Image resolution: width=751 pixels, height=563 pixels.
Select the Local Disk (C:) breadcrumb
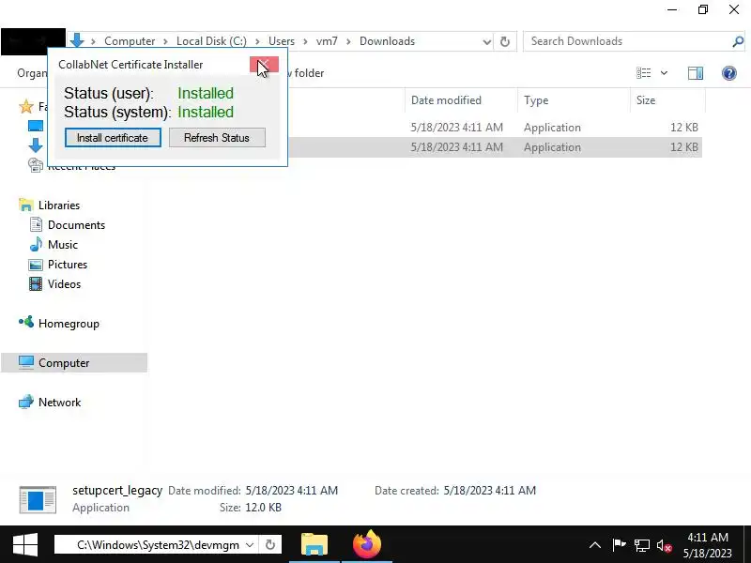211,41
